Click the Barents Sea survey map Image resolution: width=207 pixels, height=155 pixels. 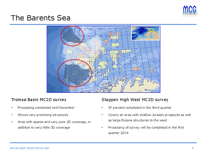[103, 59]
